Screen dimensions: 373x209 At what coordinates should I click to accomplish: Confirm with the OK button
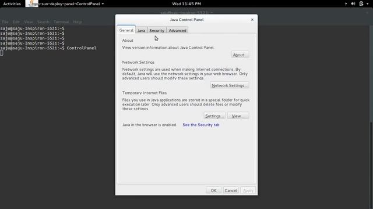point(213,190)
